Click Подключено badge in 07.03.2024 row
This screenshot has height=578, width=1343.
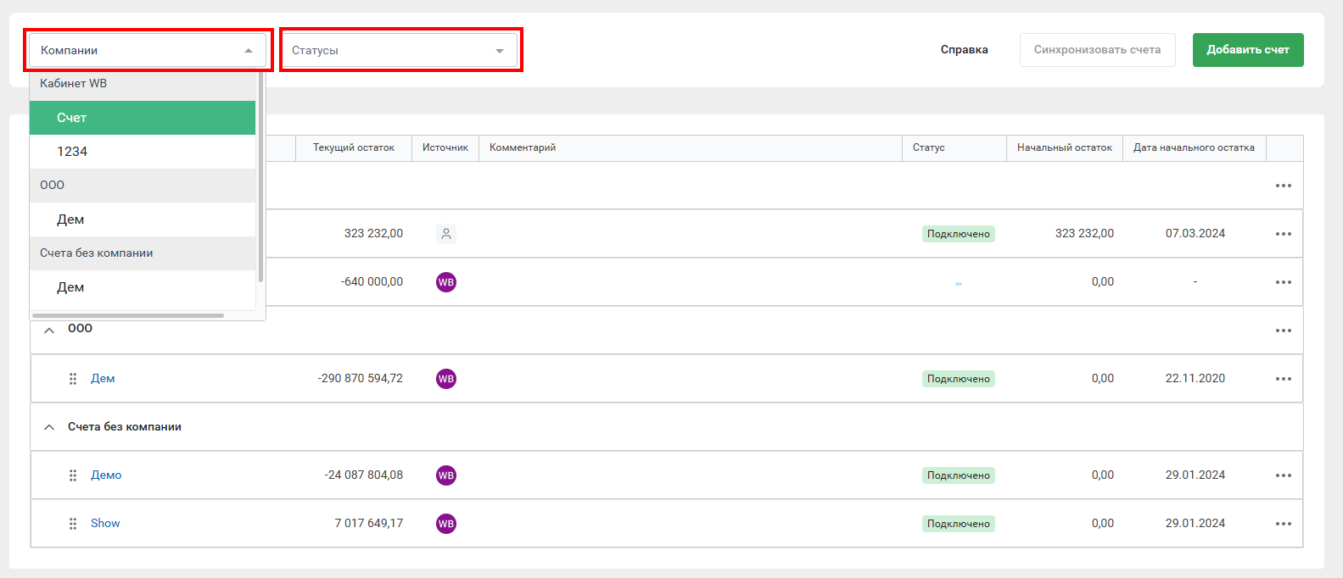coord(959,234)
